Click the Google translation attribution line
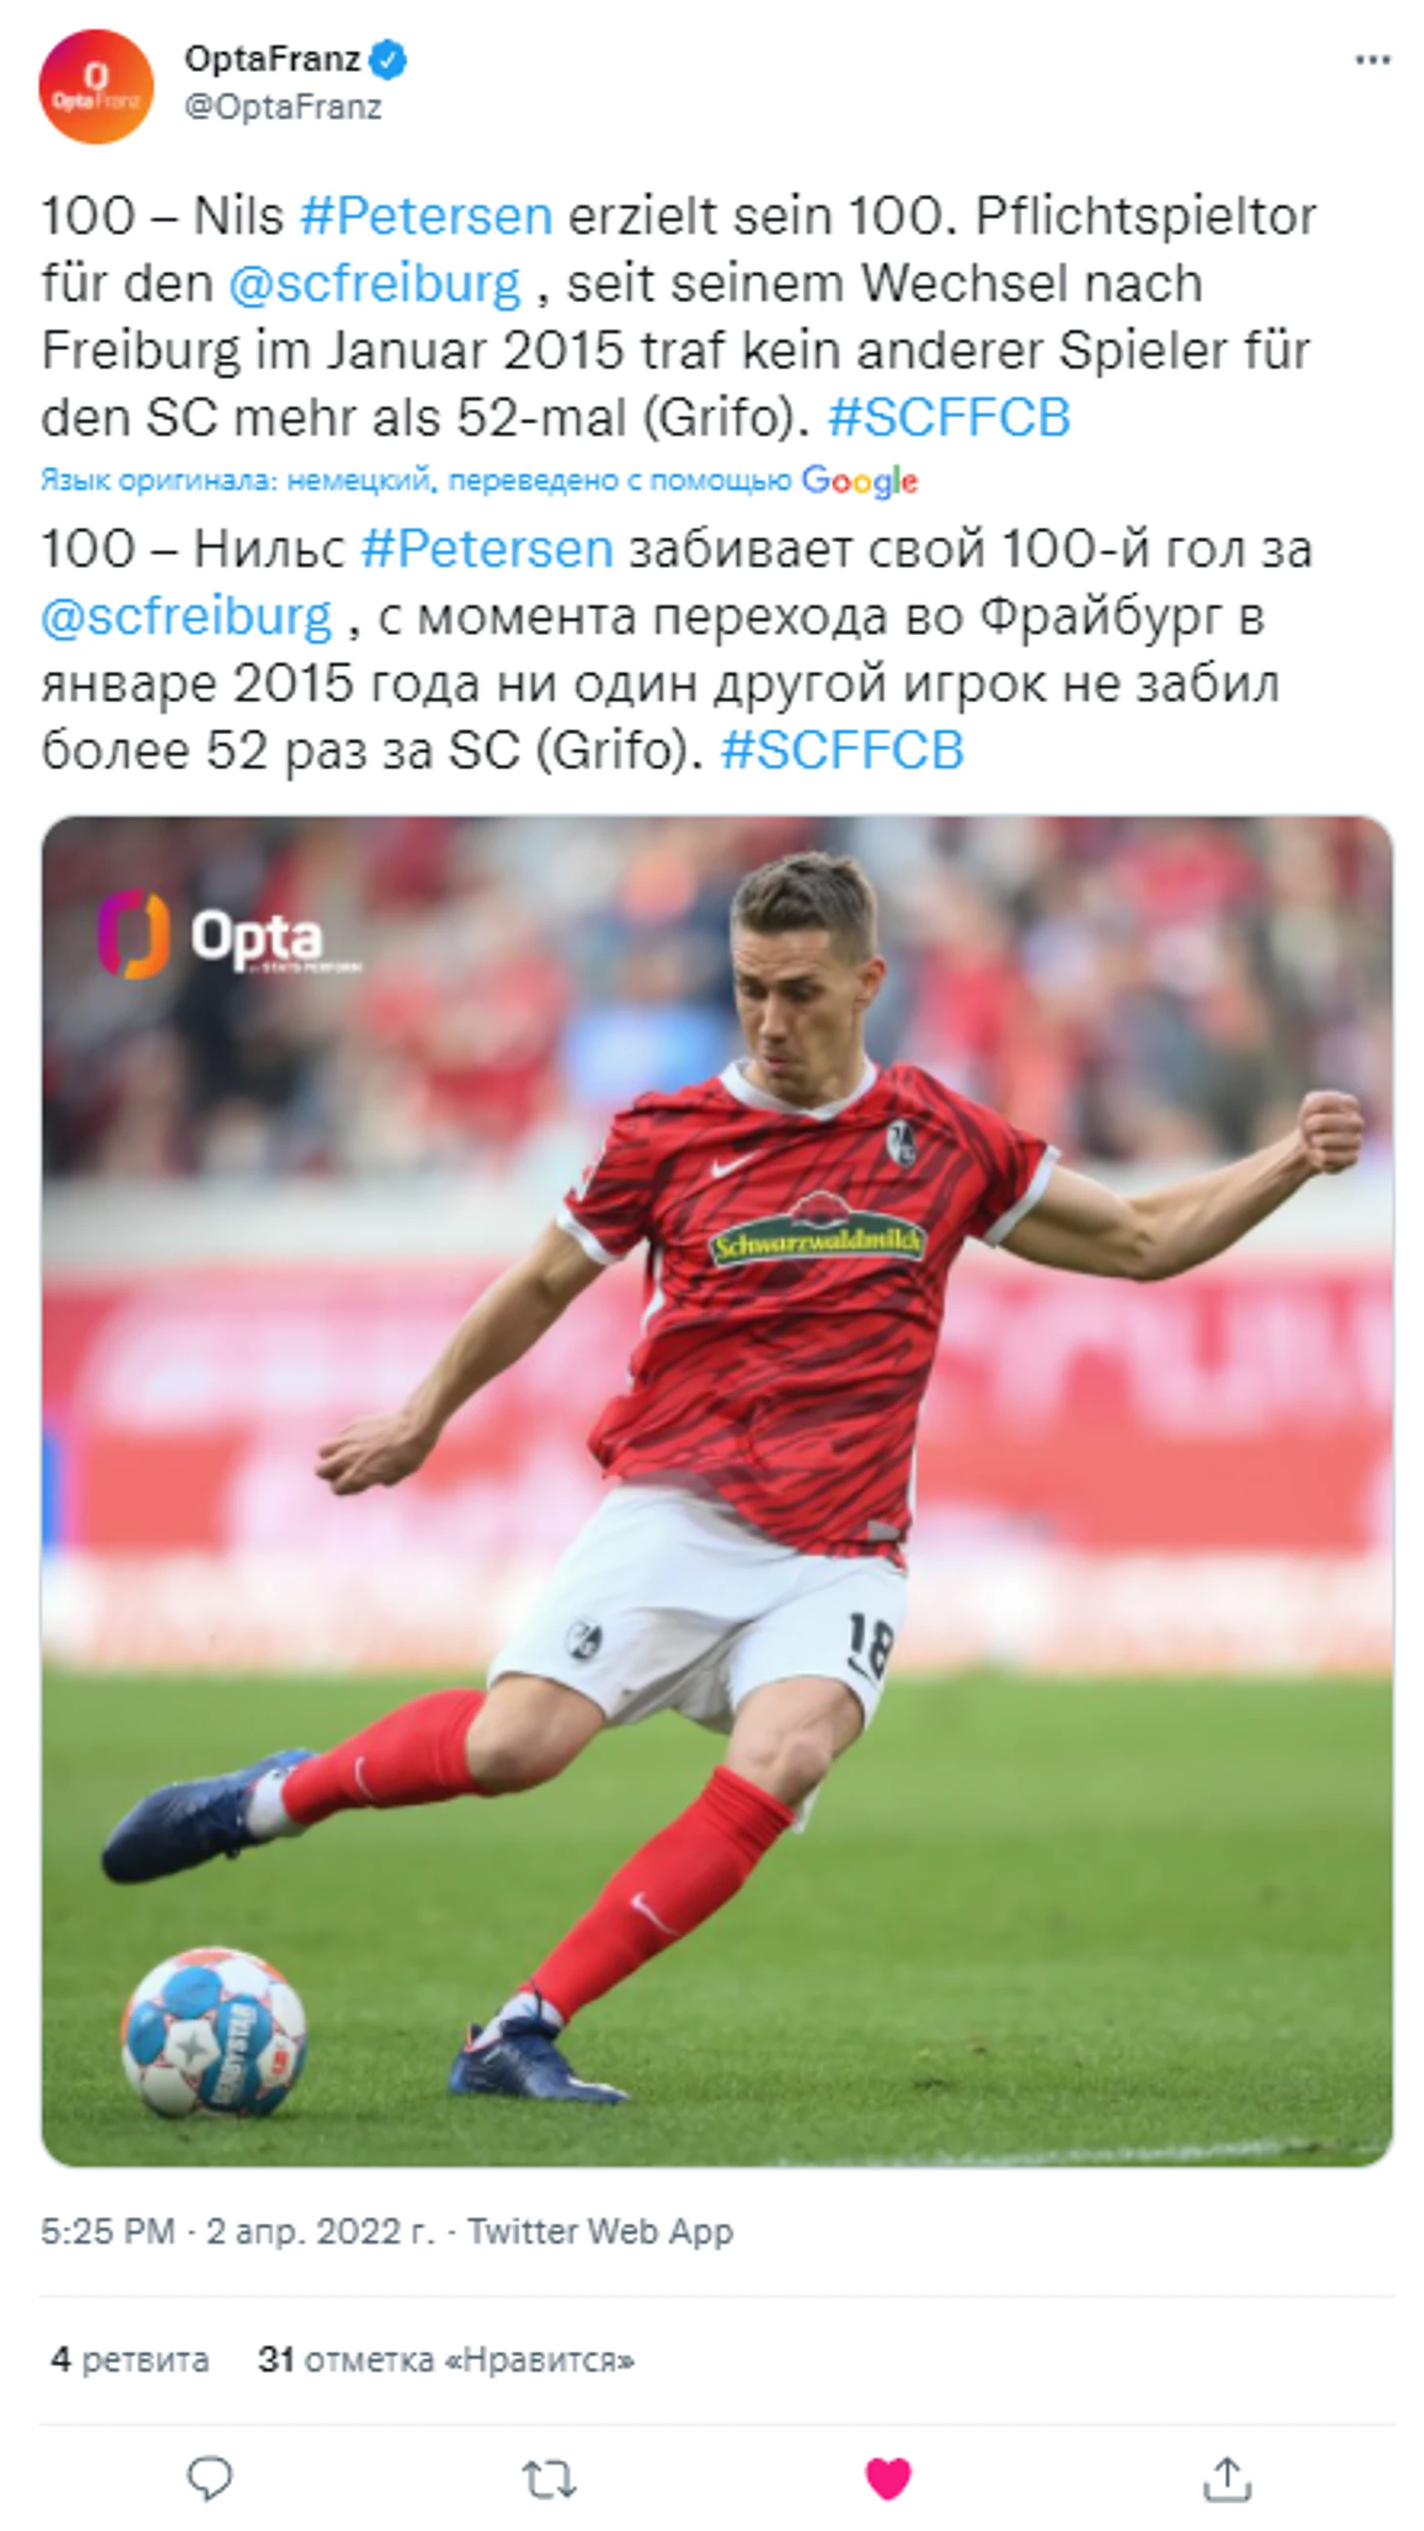 [479, 481]
